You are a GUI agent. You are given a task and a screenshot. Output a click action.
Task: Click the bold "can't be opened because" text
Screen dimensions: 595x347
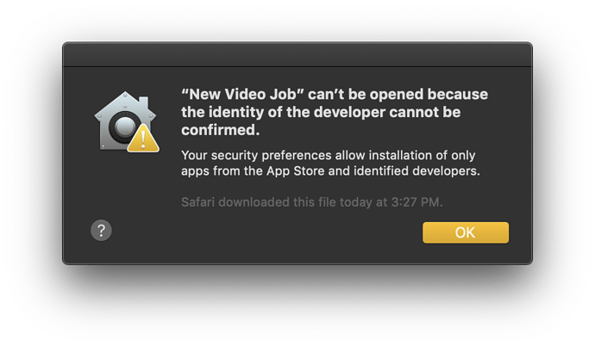tap(398, 95)
